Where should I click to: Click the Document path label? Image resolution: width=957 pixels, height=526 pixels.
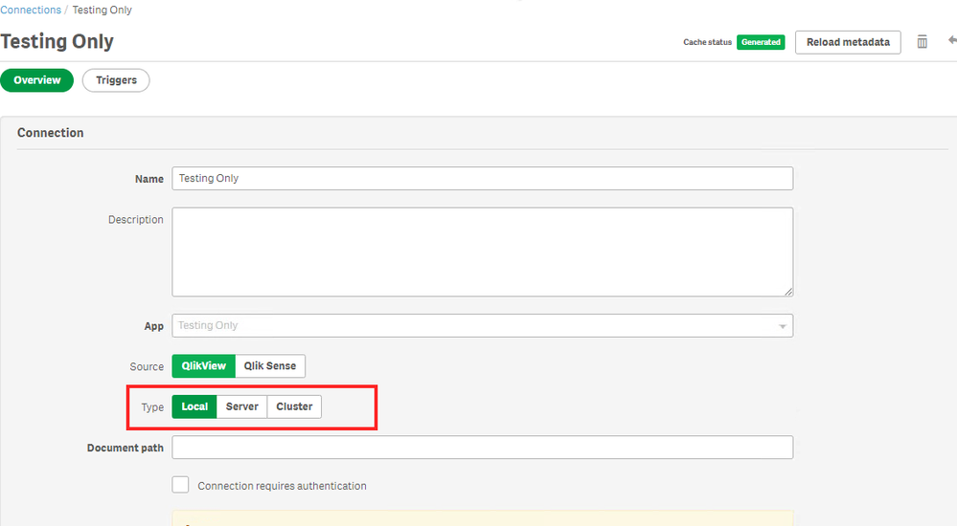coord(125,448)
